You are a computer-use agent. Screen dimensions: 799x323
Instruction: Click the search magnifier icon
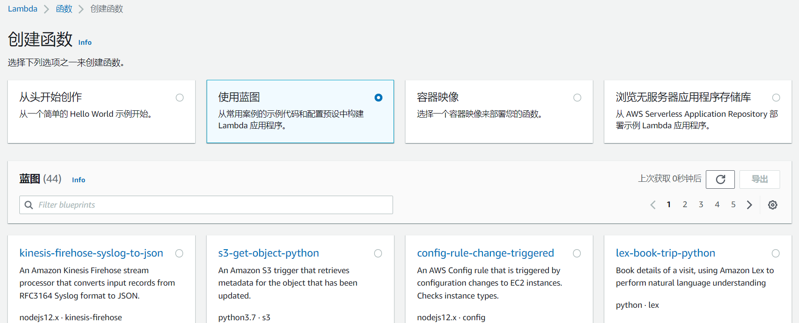click(29, 205)
